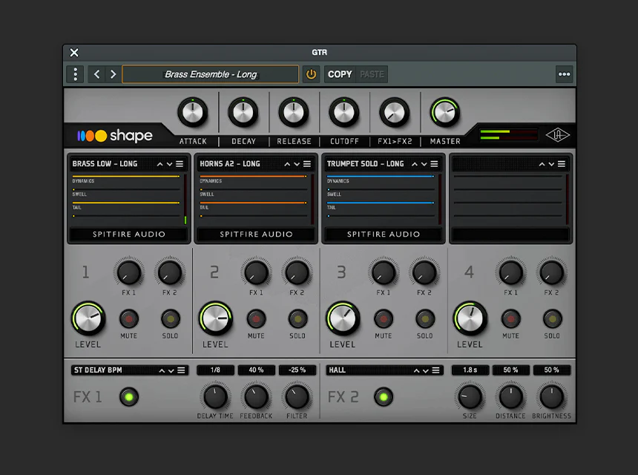Image resolution: width=638 pixels, height=475 pixels.
Task: Select previous sound for Brass Low - Long
Action: click(160, 164)
